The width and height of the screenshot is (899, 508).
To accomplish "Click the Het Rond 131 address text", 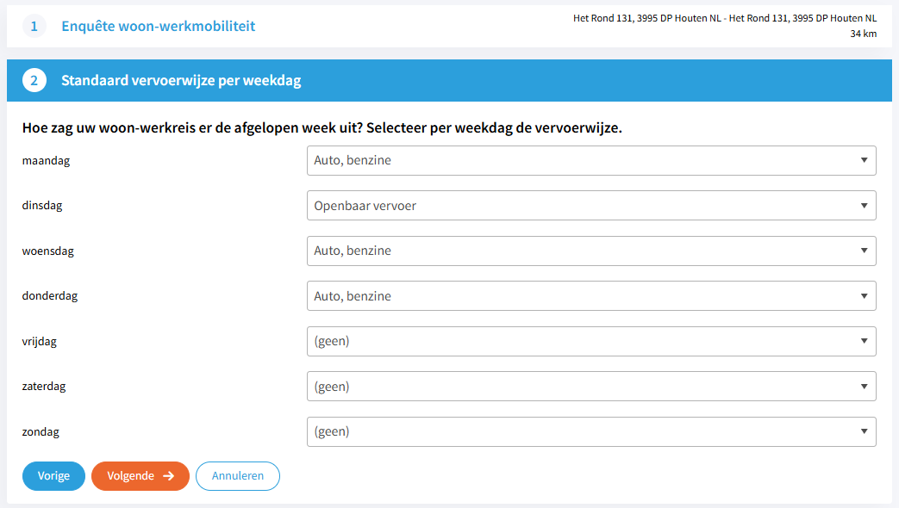I will [725, 17].
